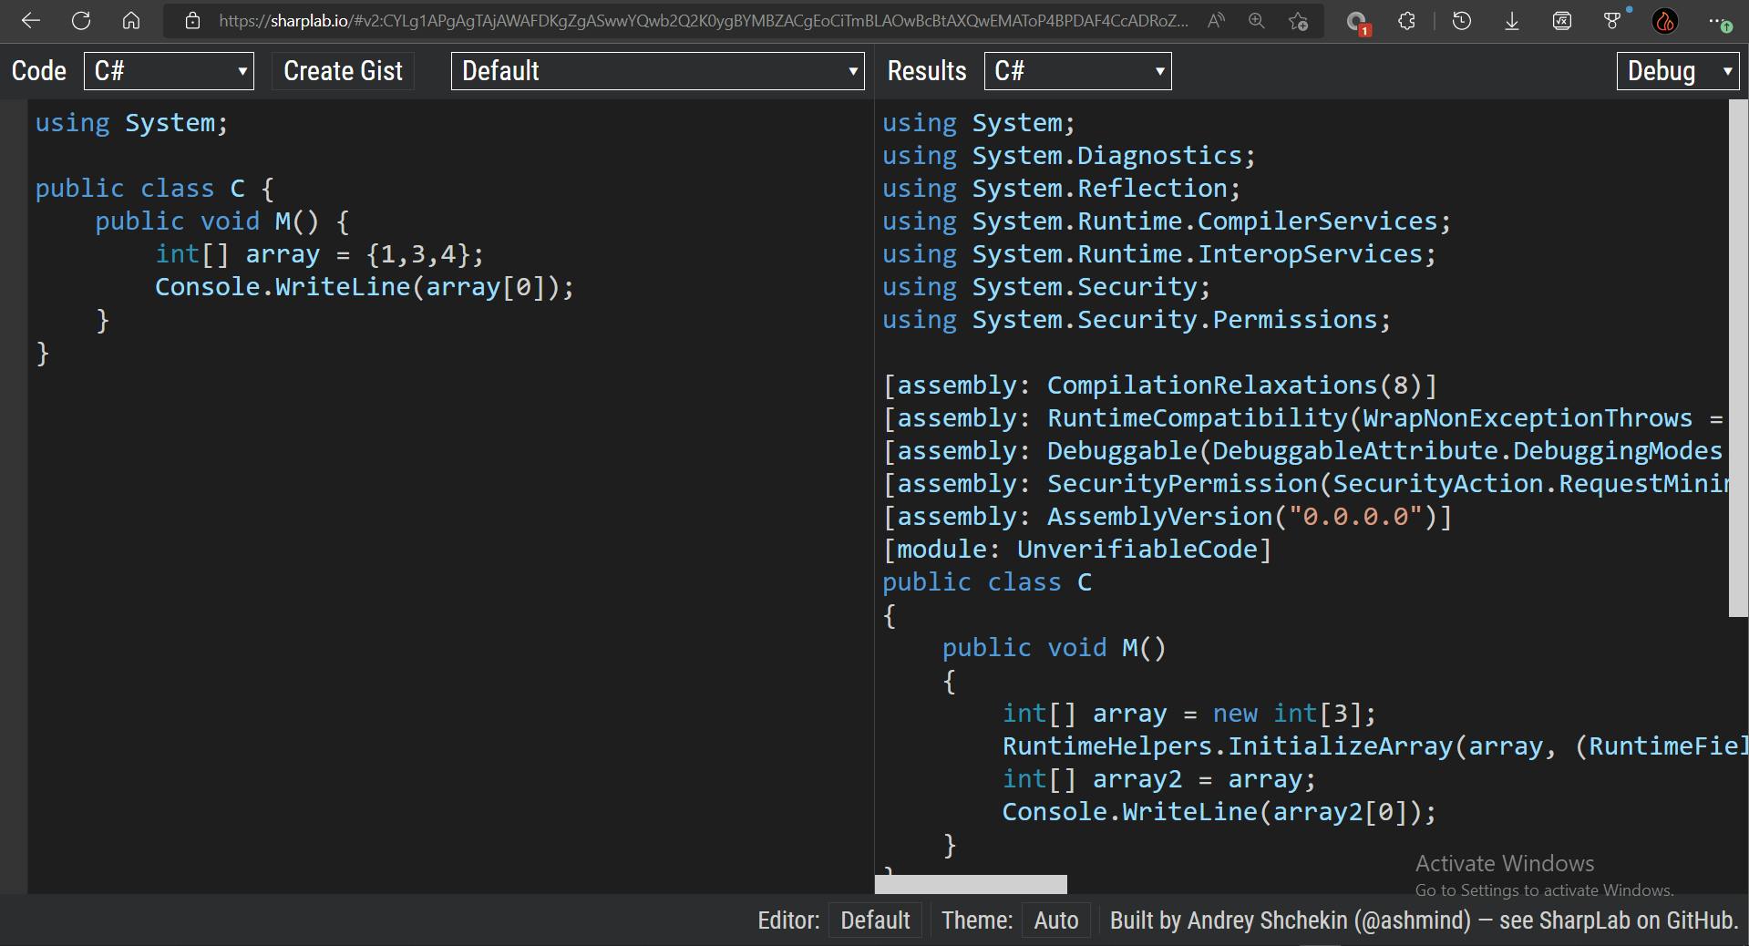The width and height of the screenshot is (1749, 946).
Task: Click the 'Code' panel label
Action: (x=39, y=71)
